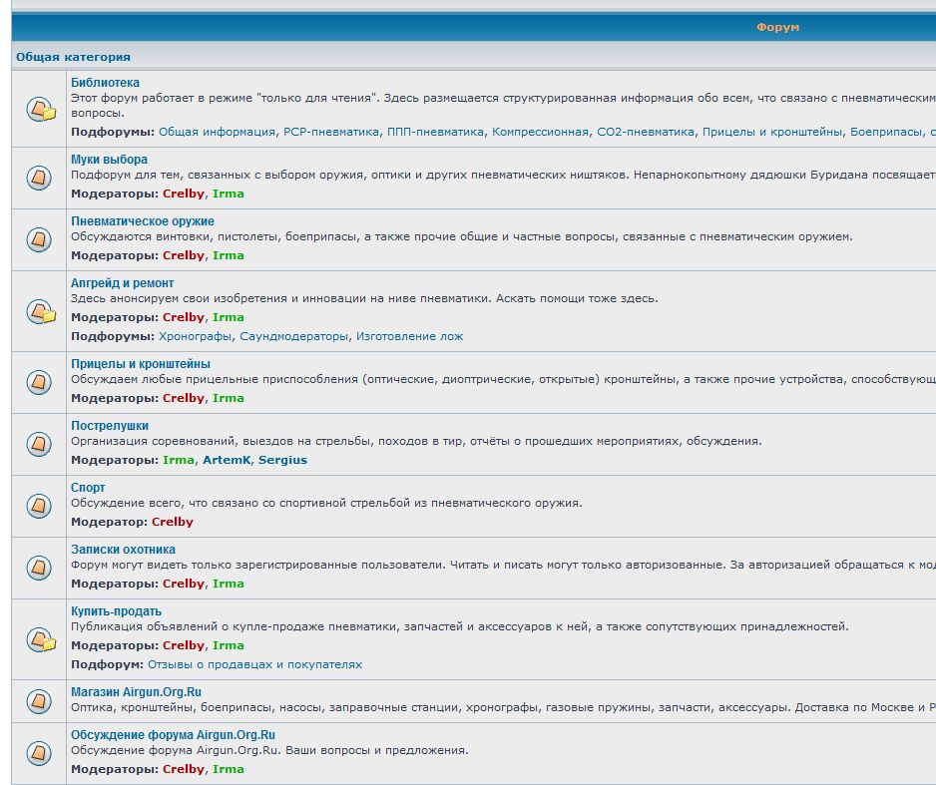This screenshot has width=936, height=785.
Task: Click the icon next to Пневматическое оружие
Action: 39,239
